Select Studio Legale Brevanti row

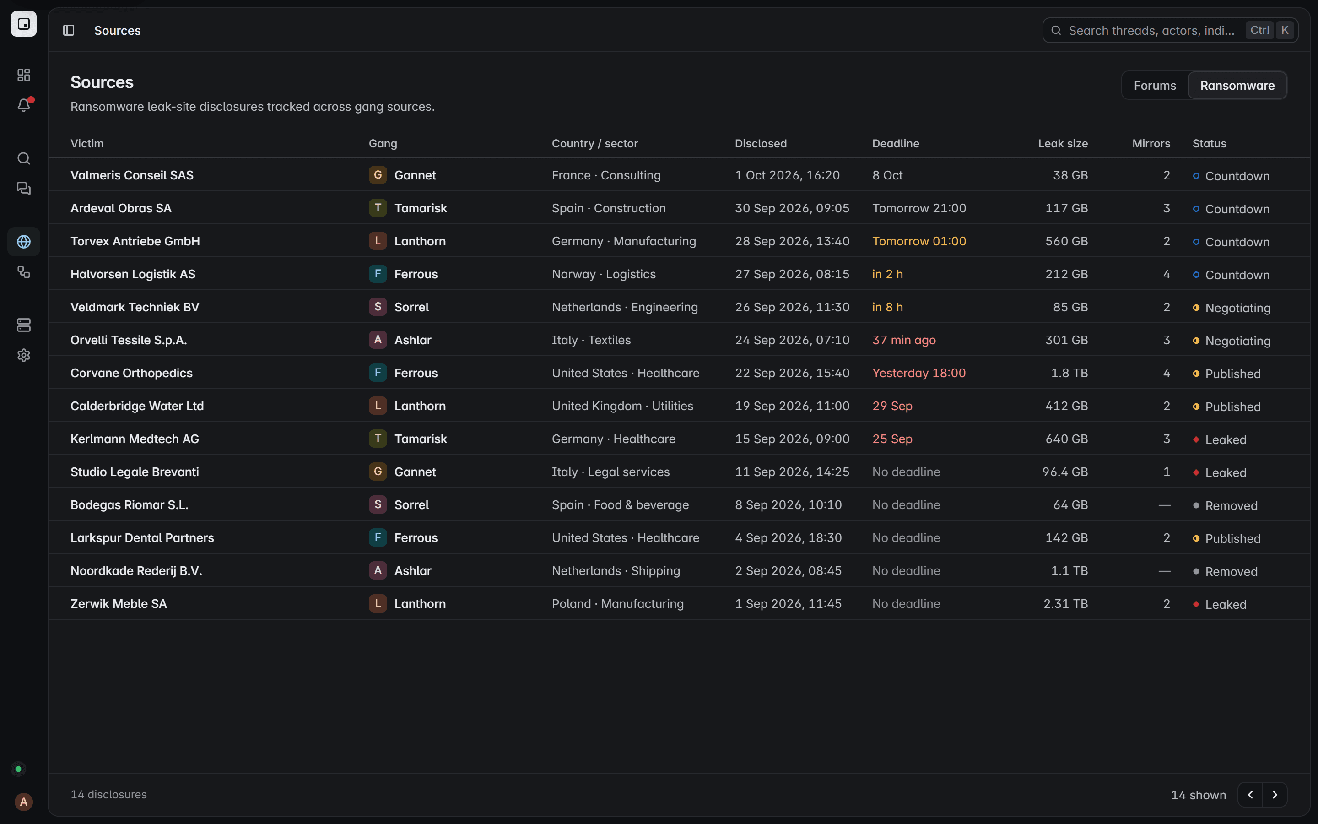tap(679, 472)
